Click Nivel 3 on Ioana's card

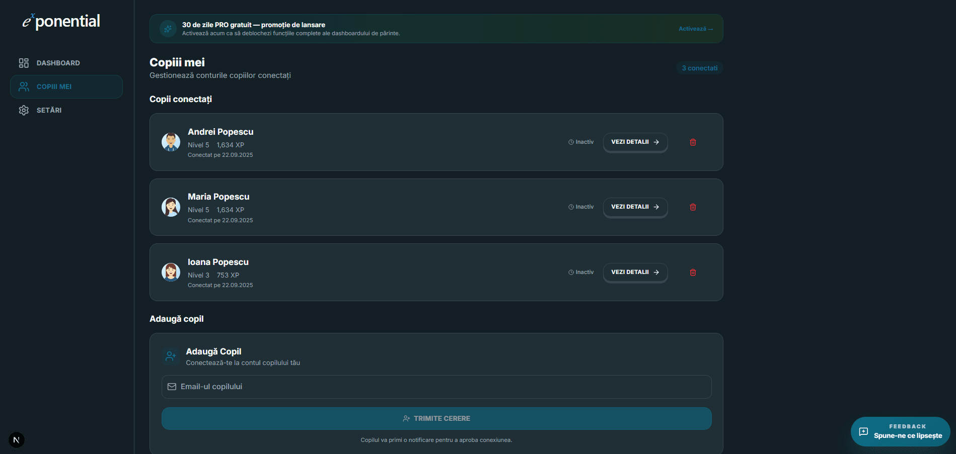click(198, 275)
